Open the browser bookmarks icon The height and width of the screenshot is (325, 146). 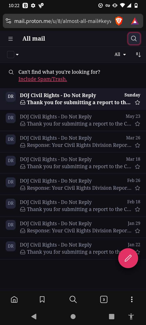coord(42,299)
